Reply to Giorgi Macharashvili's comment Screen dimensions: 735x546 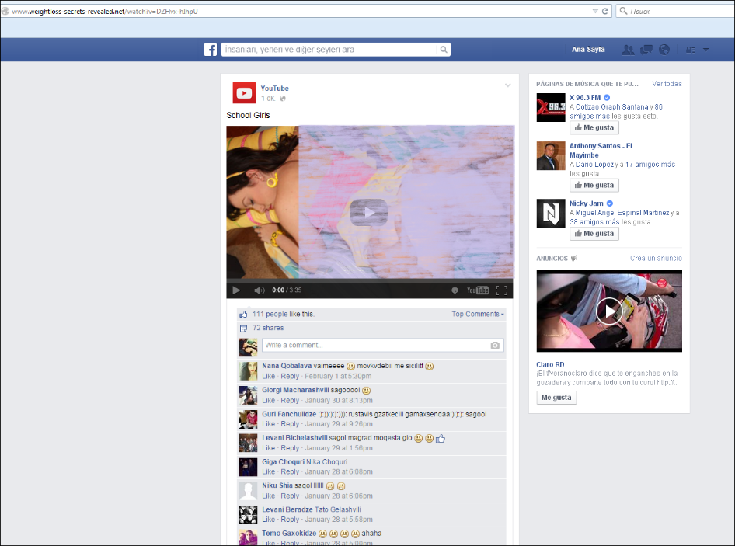[290, 400]
